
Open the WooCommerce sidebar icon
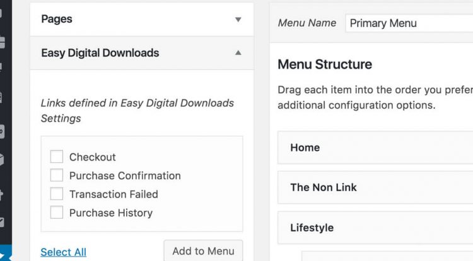click(2, 131)
